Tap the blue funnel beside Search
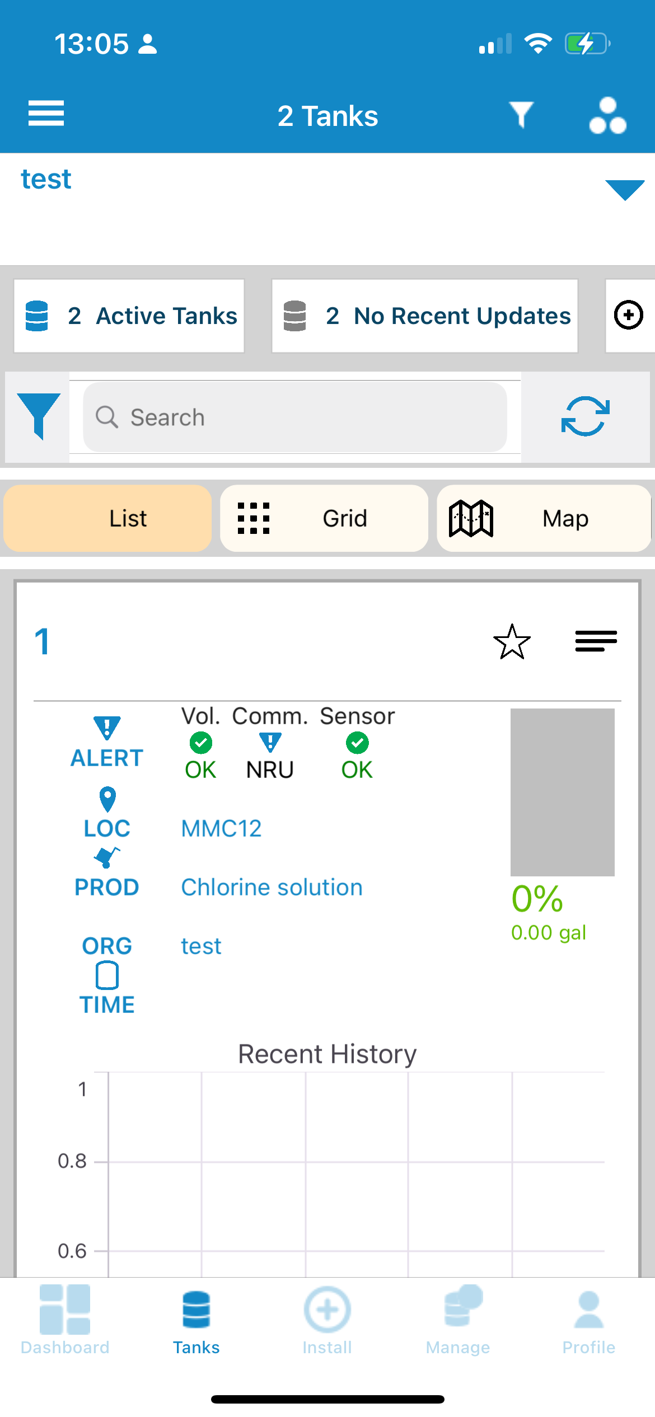The width and height of the screenshot is (655, 1417). click(x=39, y=416)
